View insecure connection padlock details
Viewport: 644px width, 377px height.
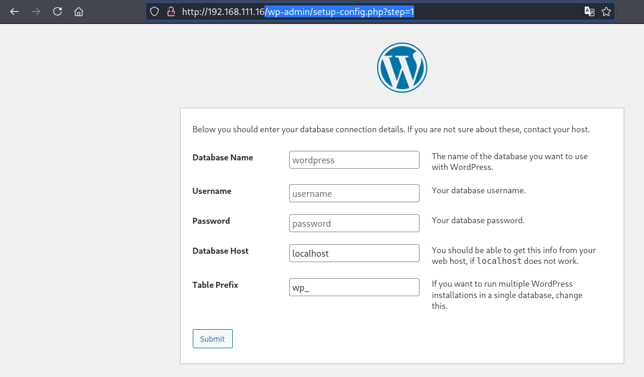(x=171, y=11)
